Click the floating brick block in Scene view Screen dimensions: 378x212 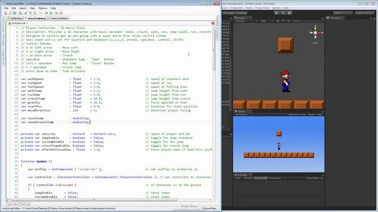click(x=285, y=45)
